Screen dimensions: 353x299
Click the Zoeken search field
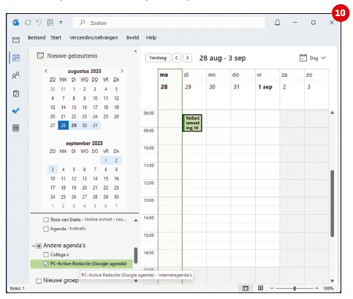[x=169, y=23]
